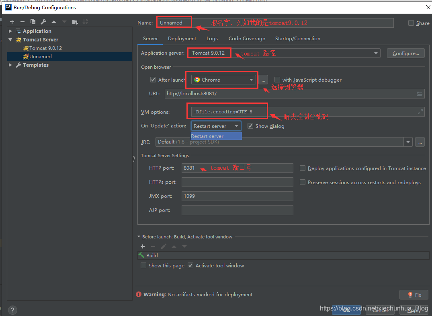This screenshot has height=316, width=432.
Task: Click the Application node icon
Action: (x=18, y=31)
